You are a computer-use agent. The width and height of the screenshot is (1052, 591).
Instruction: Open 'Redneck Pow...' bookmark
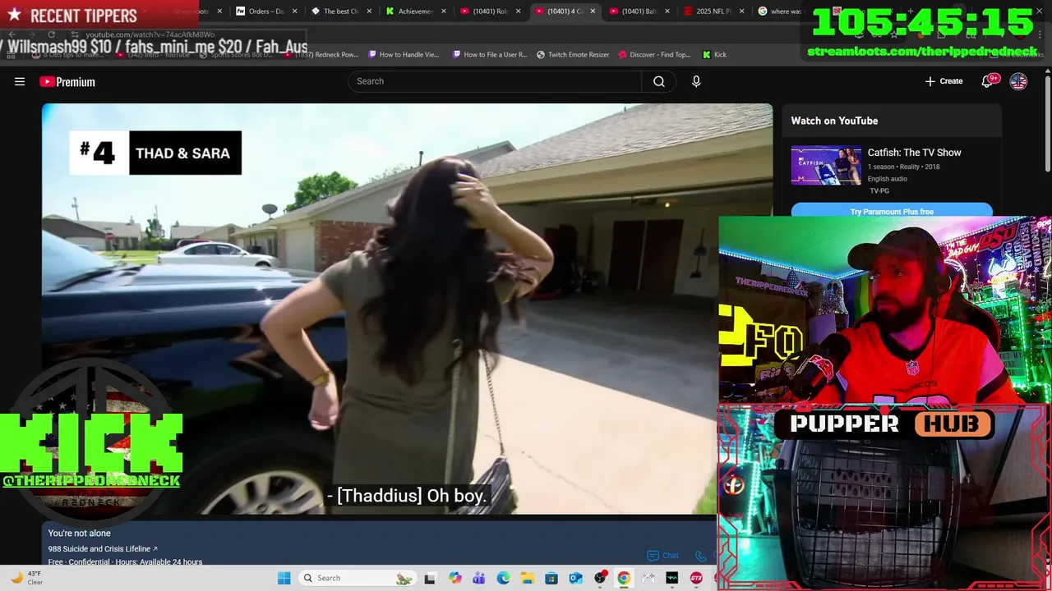click(x=321, y=54)
